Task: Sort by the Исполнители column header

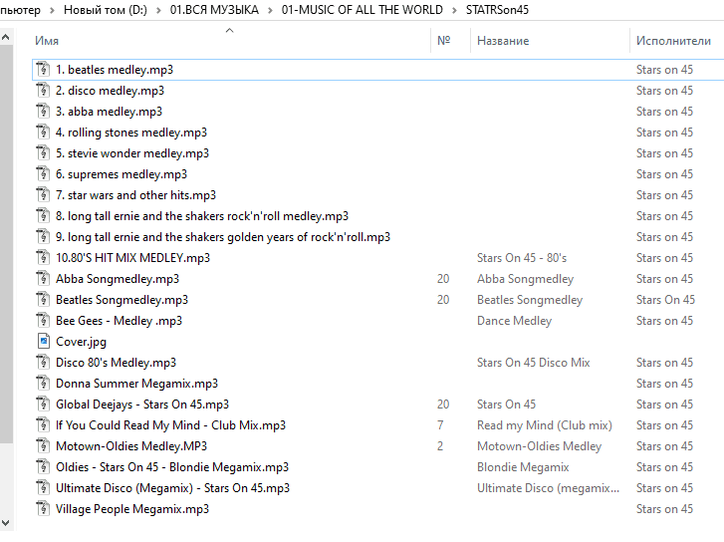Action: 673,41
